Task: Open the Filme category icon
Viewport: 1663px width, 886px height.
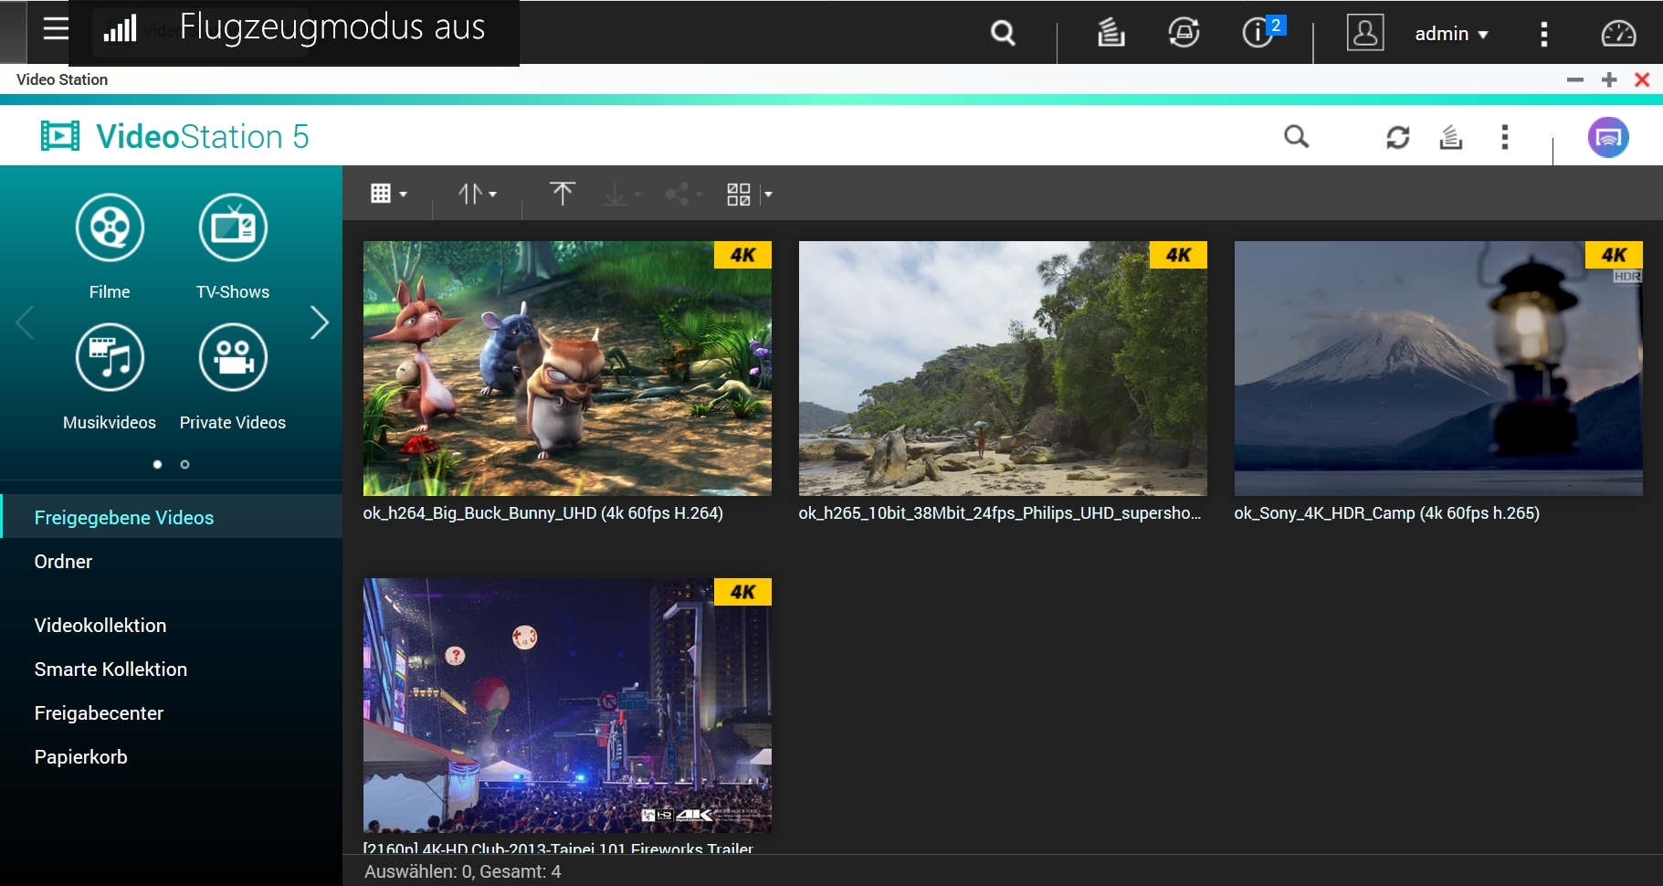Action: coord(110,227)
